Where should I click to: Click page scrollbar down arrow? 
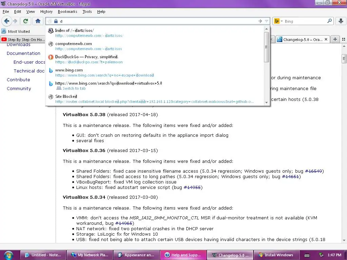pyautogui.click(x=344, y=240)
